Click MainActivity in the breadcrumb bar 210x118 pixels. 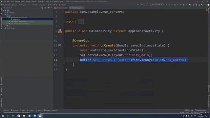coord(52,5)
